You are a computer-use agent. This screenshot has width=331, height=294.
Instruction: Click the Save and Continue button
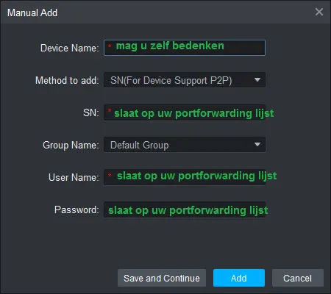[162, 278]
